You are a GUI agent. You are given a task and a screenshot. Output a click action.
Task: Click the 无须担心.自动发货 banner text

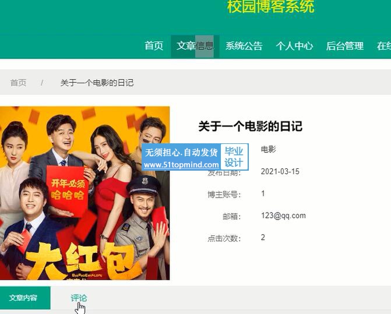click(181, 152)
